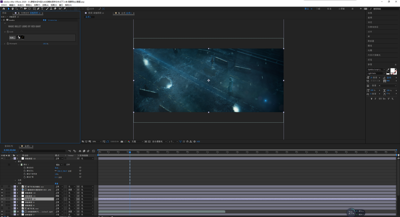Select the Selection arrow tool
The image size is (400, 217).
coord(9,9)
